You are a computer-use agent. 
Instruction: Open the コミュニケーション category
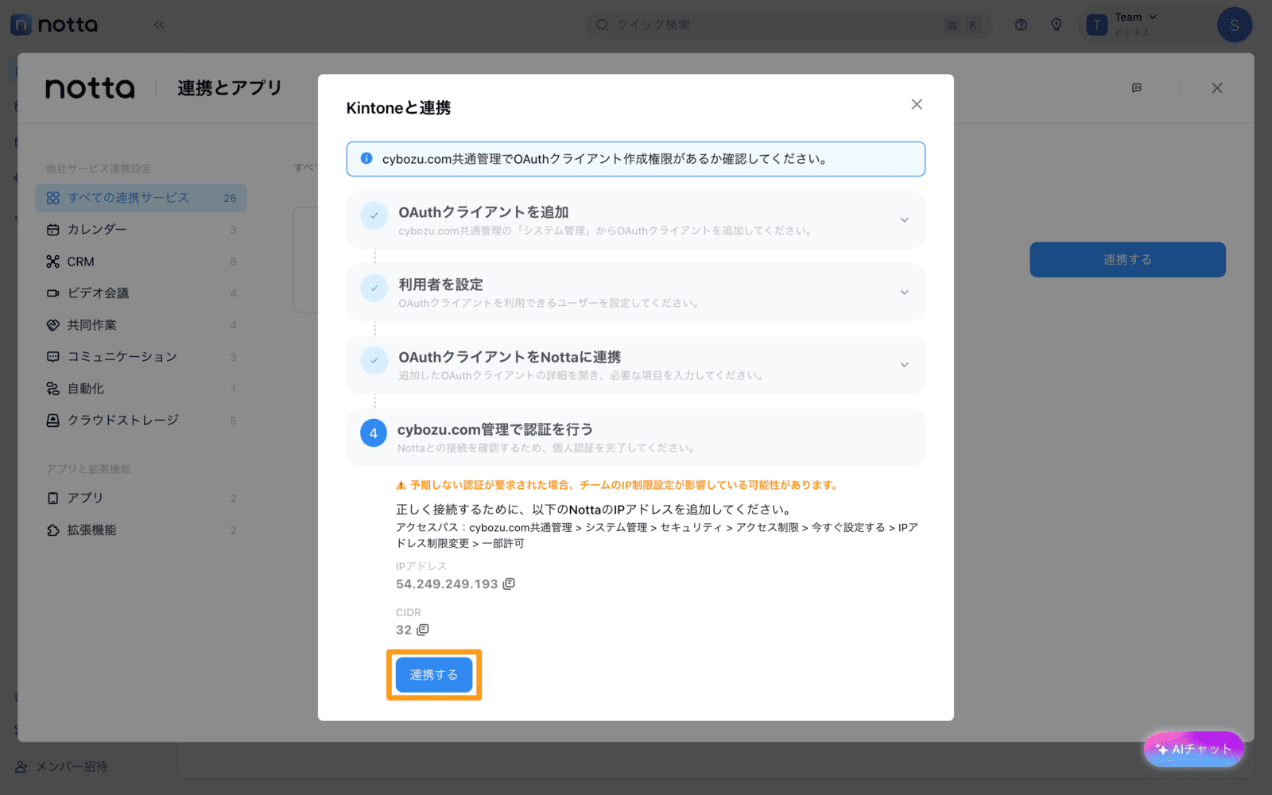(x=142, y=357)
